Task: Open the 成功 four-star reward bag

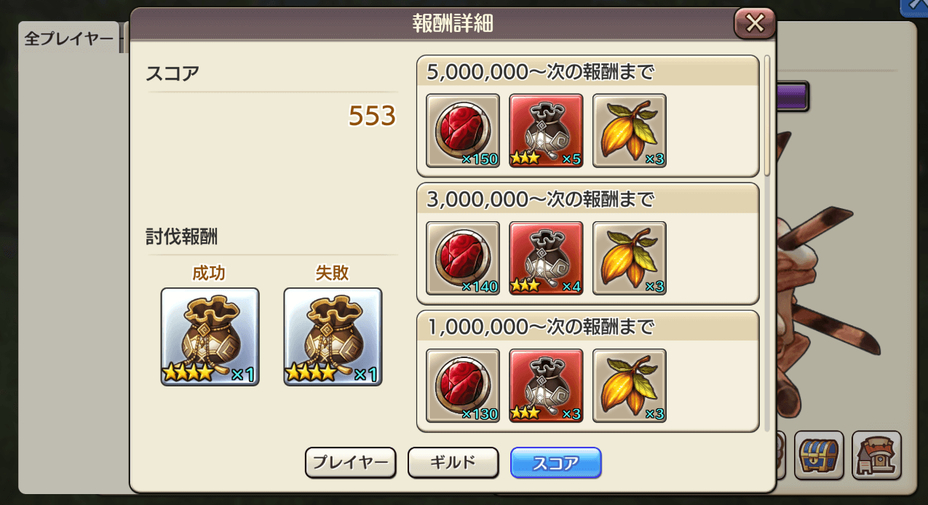Action: pos(210,336)
